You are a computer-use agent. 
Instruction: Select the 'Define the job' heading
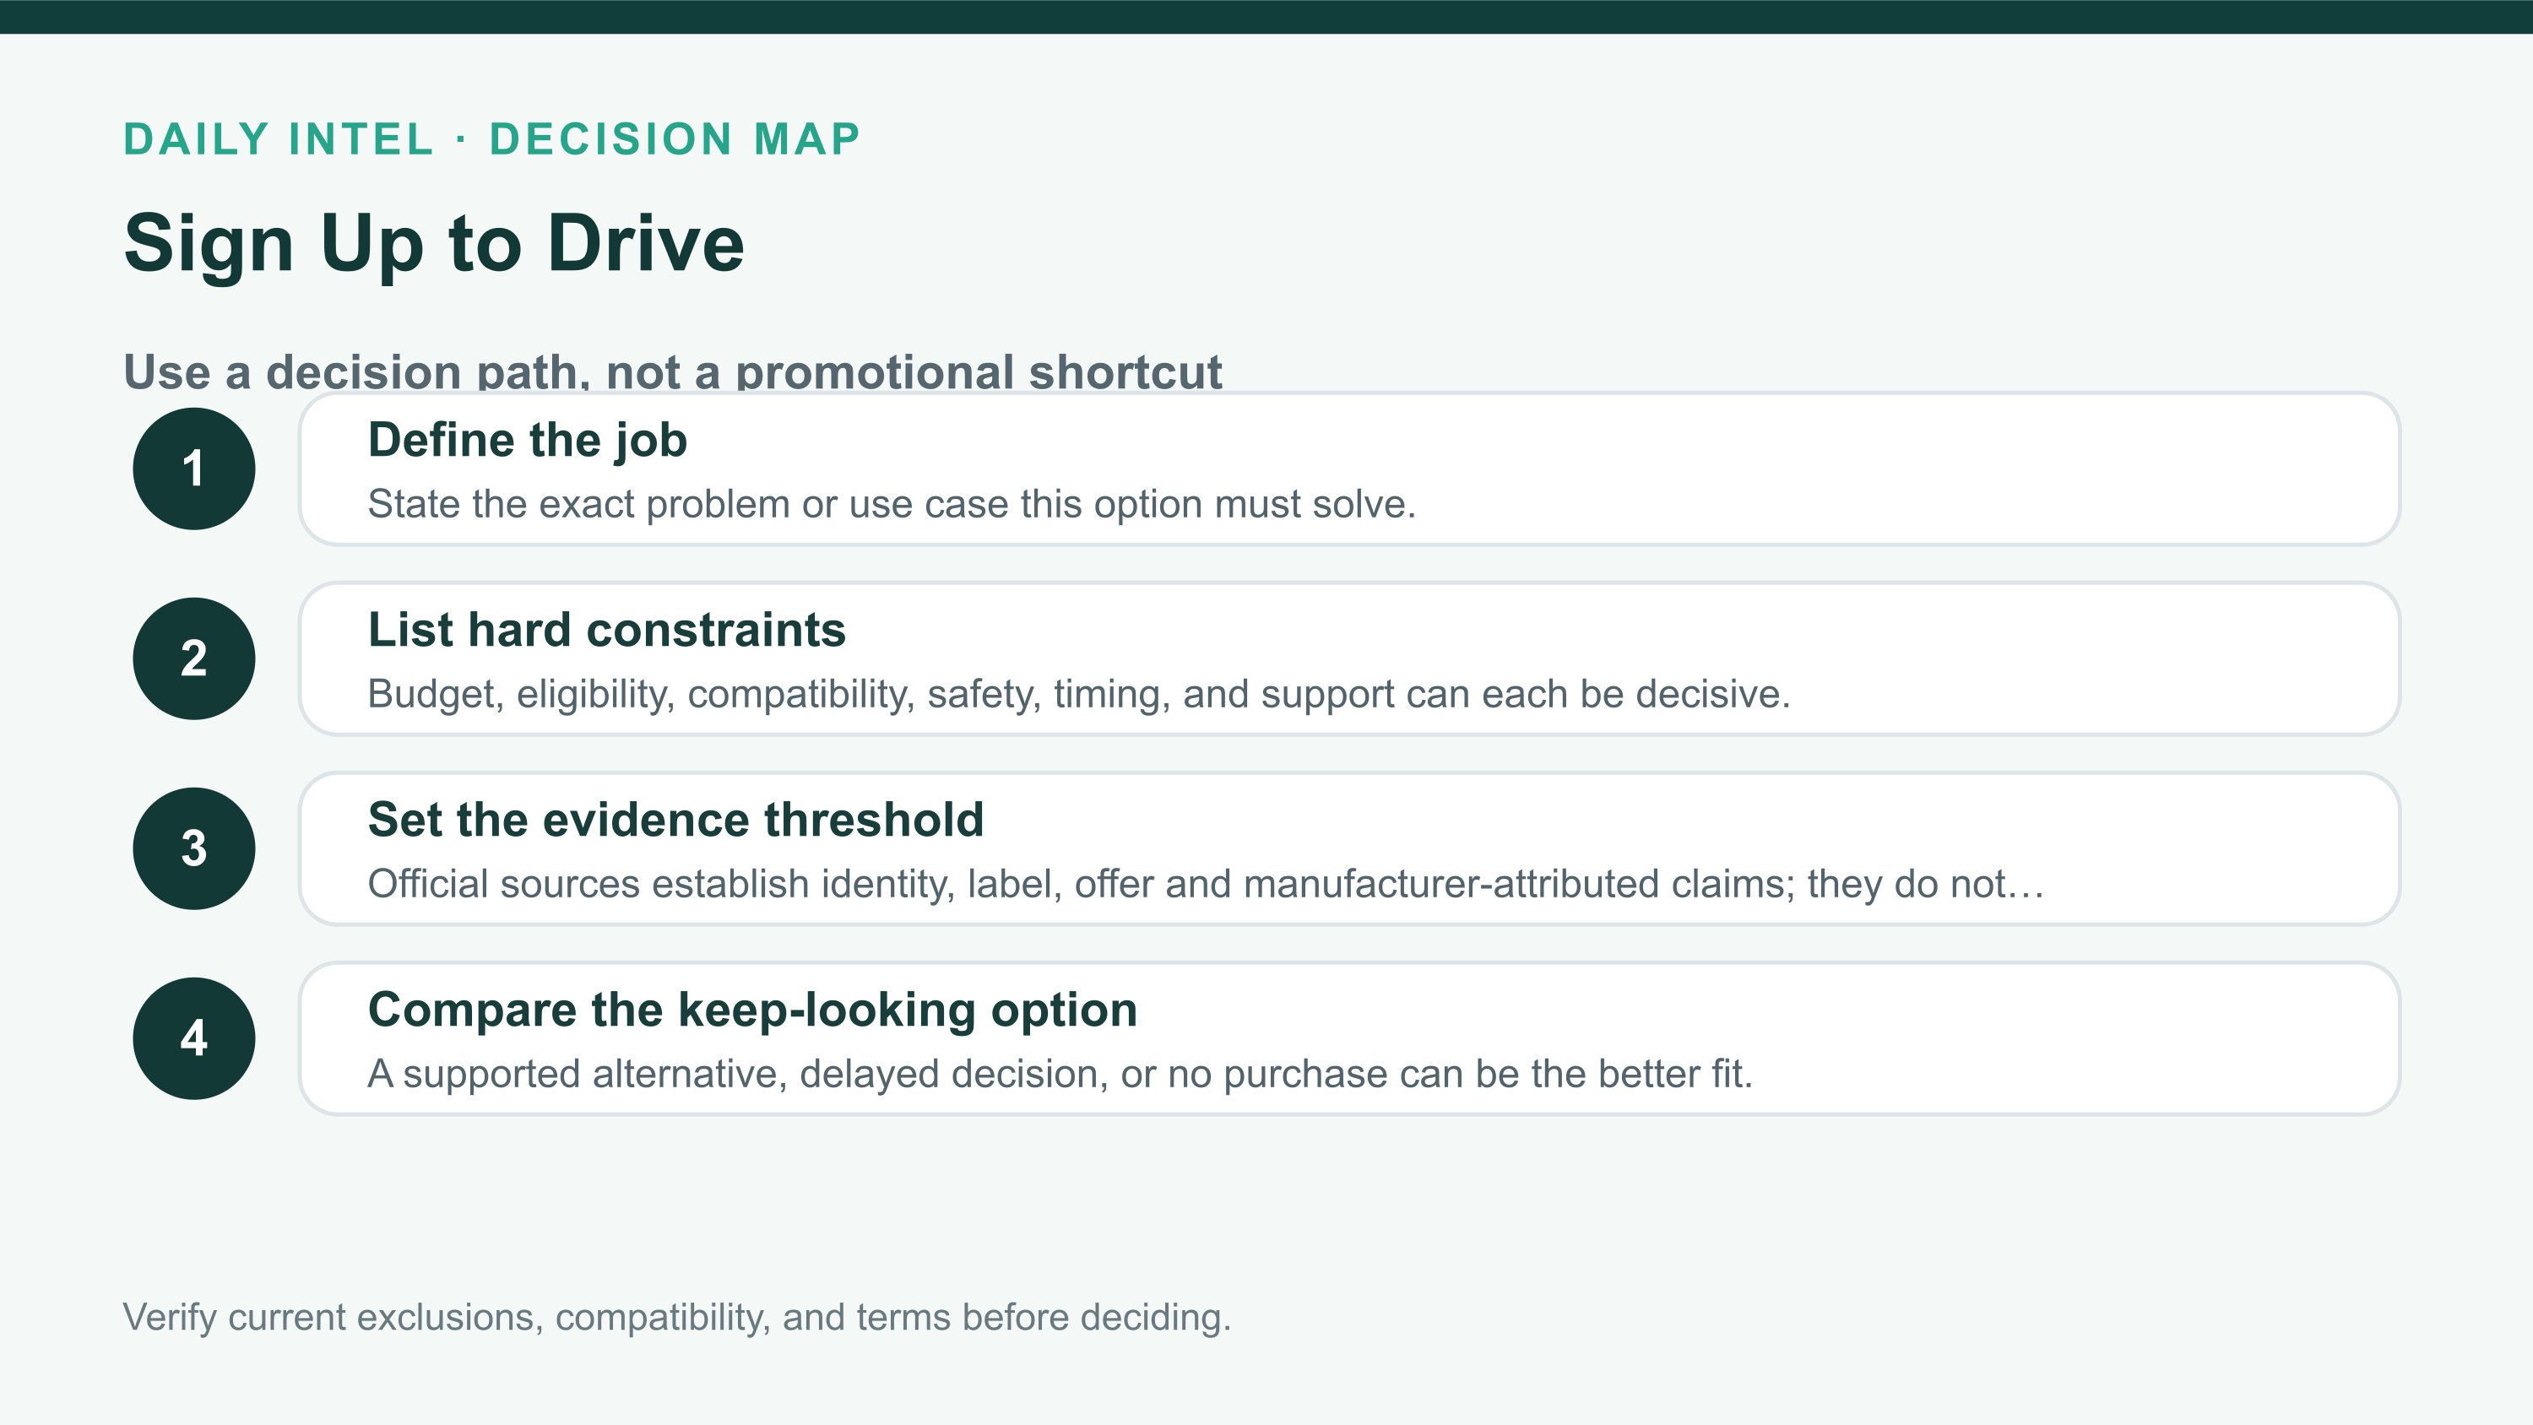click(527, 440)
